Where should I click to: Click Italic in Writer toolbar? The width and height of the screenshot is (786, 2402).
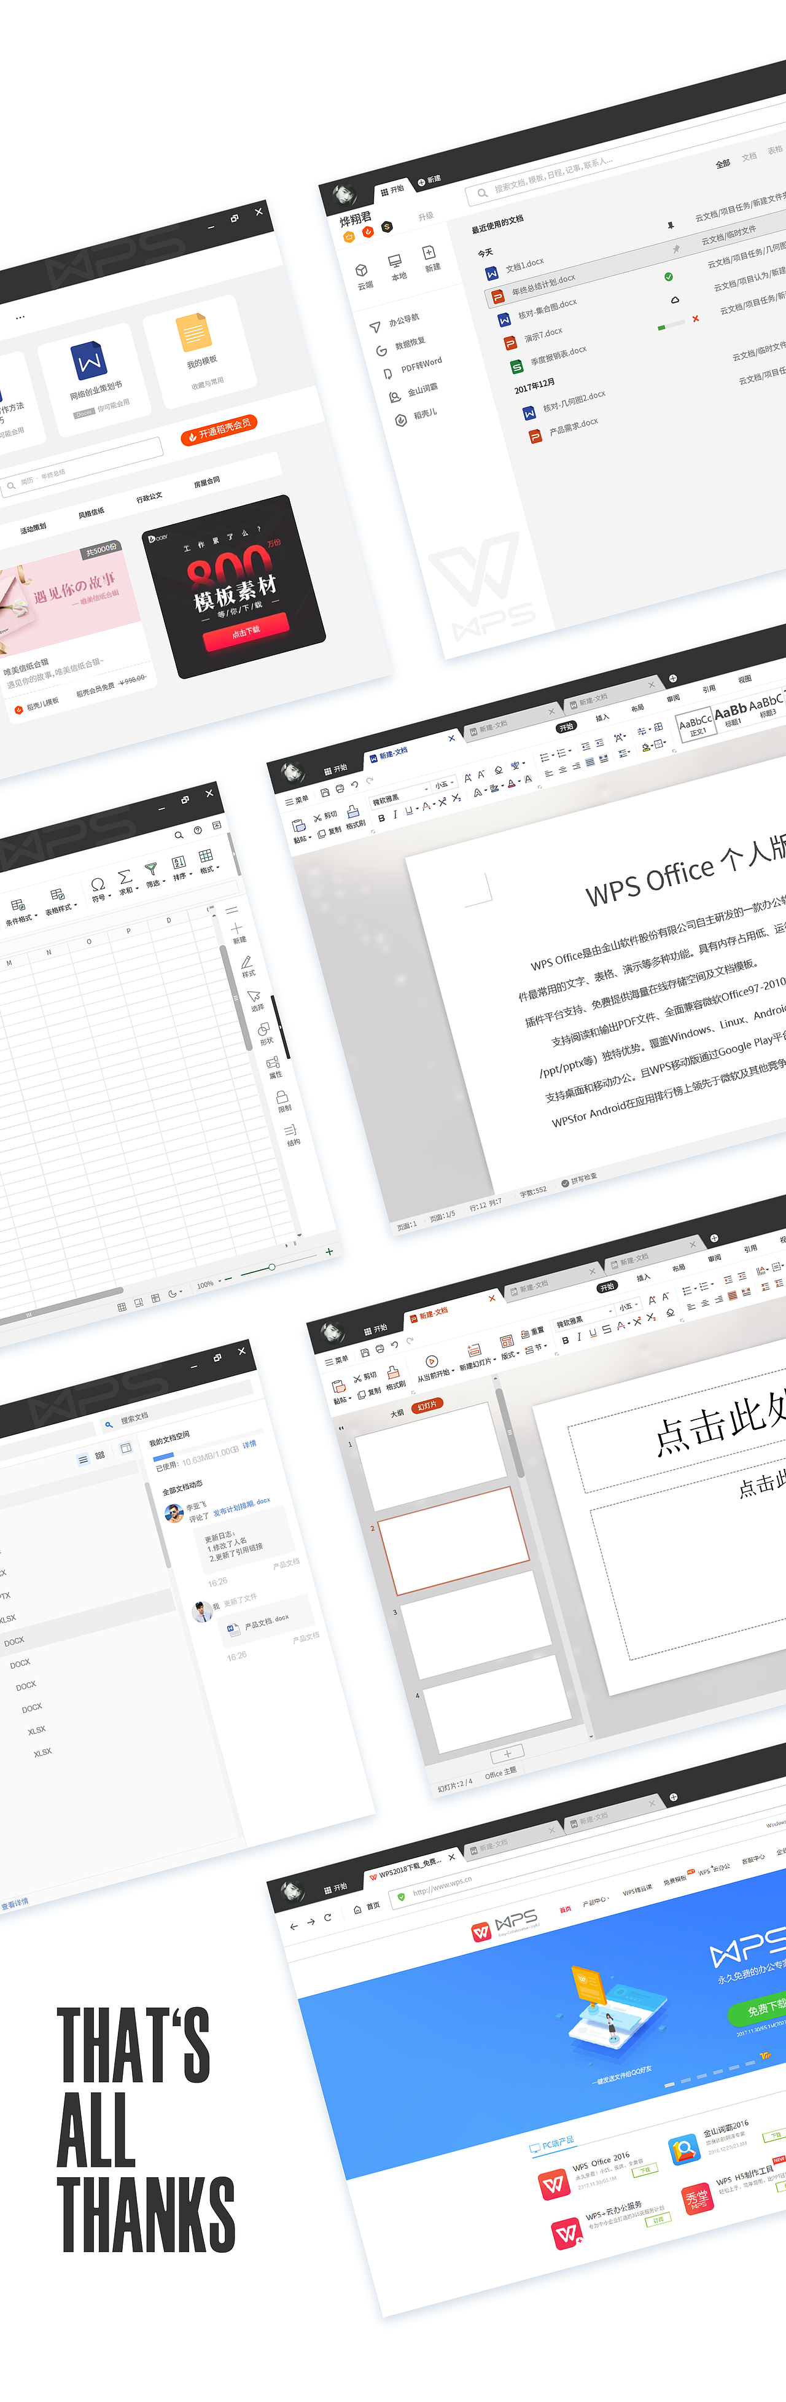pos(394,814)
